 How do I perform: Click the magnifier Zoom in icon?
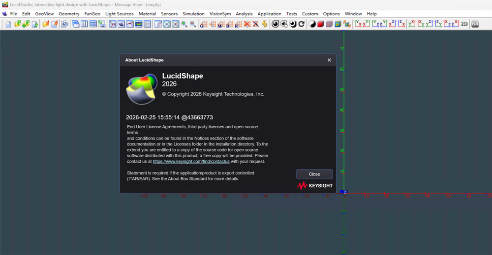(184, 24)
